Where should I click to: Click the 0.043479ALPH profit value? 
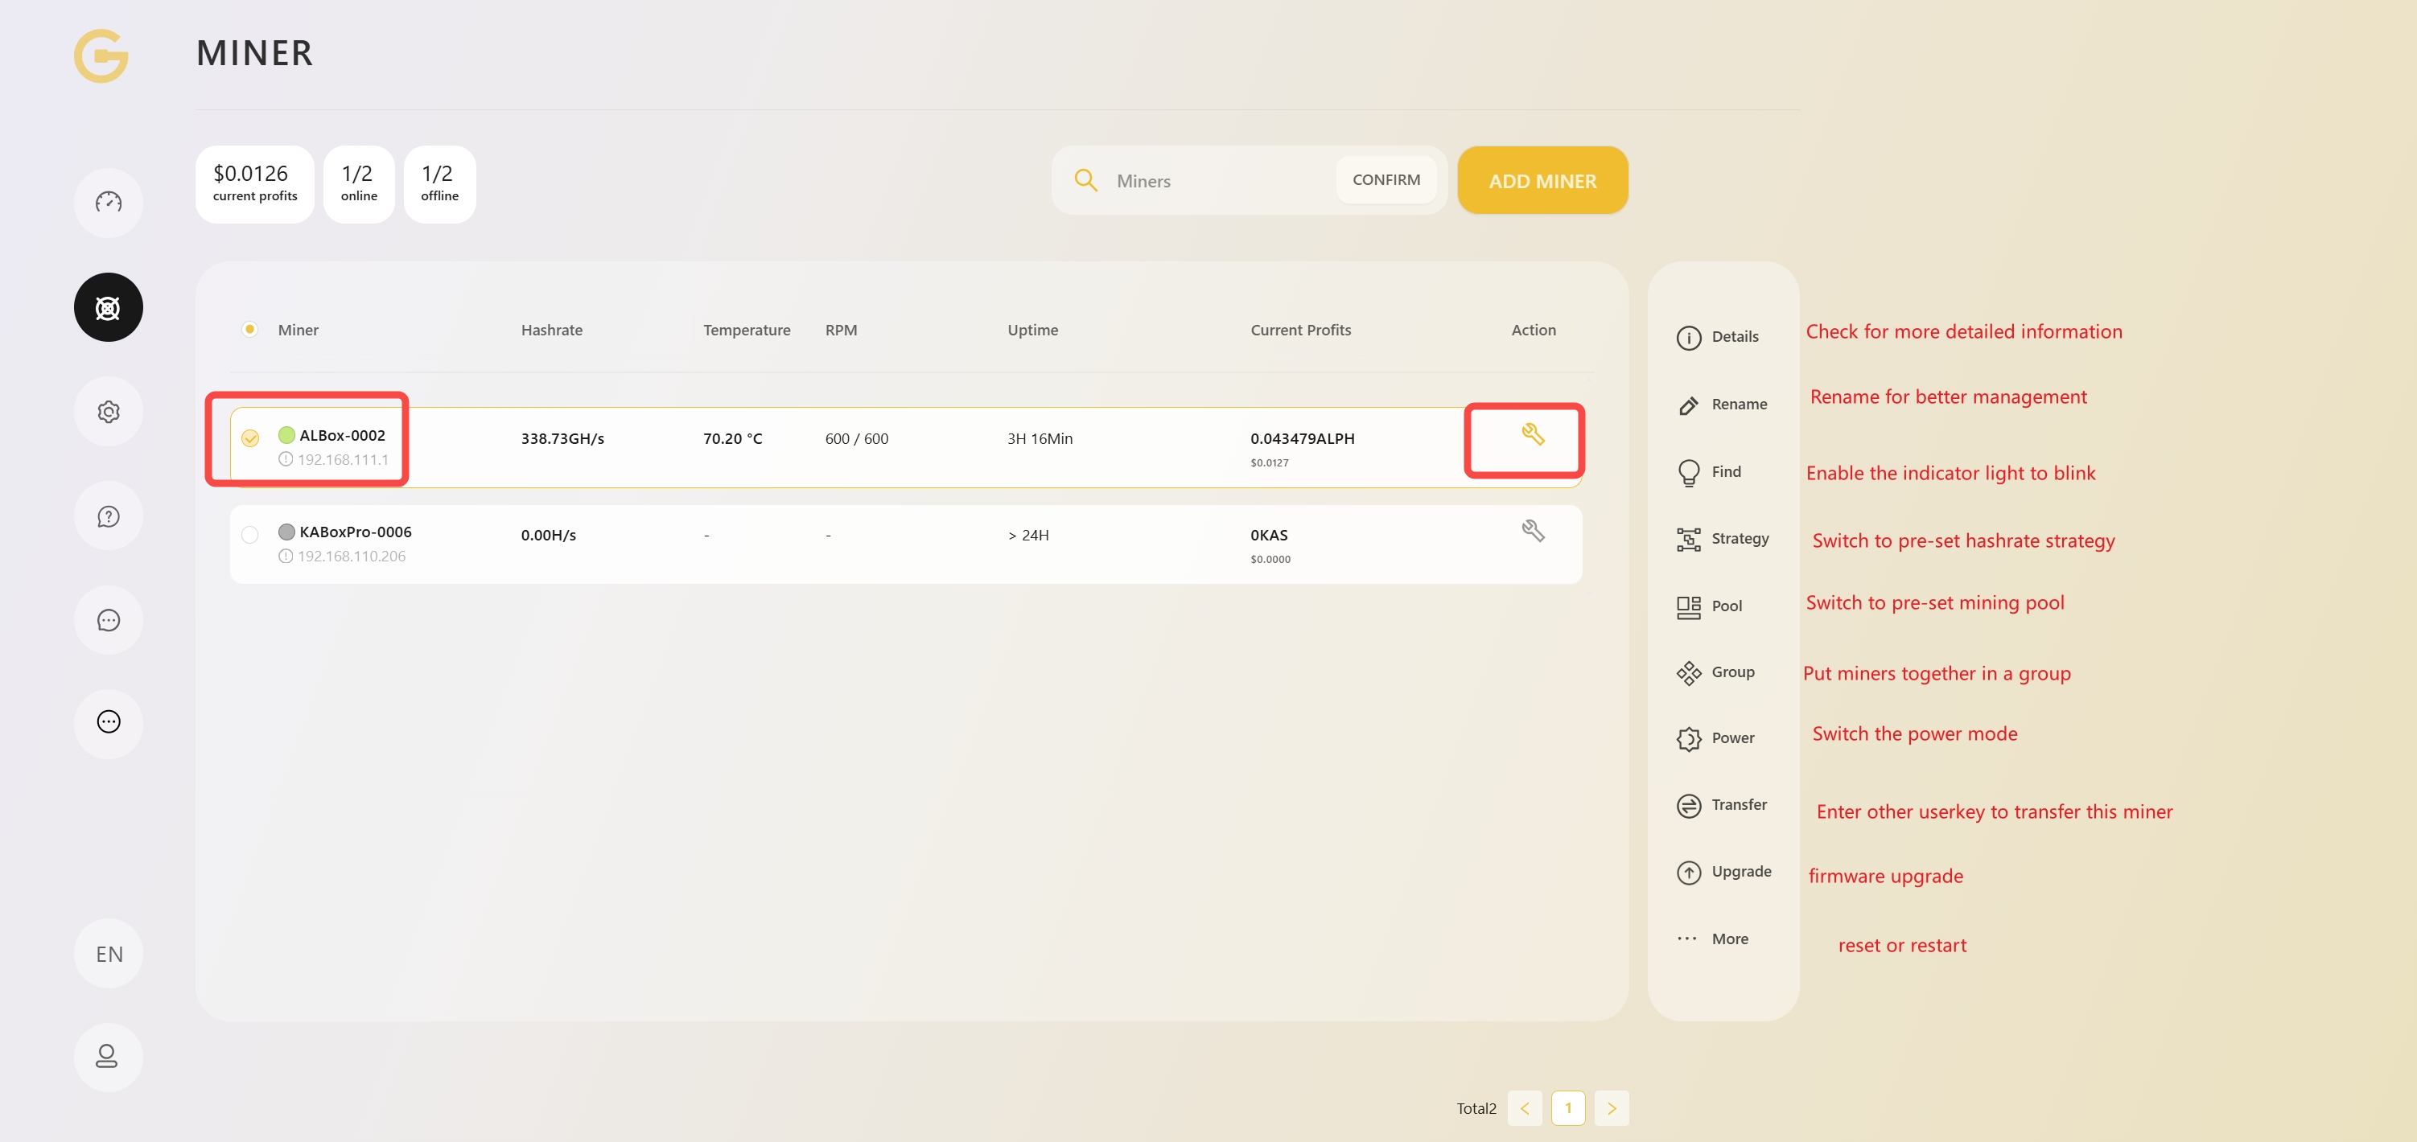[1301, 437]
